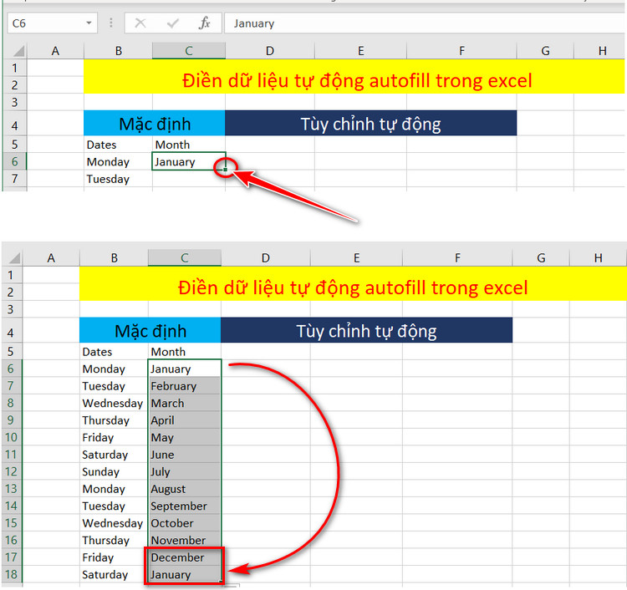Click Select All corner in lower spreadsheet
The height and width of the screenshot is (590, 627).
click(14, 258)
